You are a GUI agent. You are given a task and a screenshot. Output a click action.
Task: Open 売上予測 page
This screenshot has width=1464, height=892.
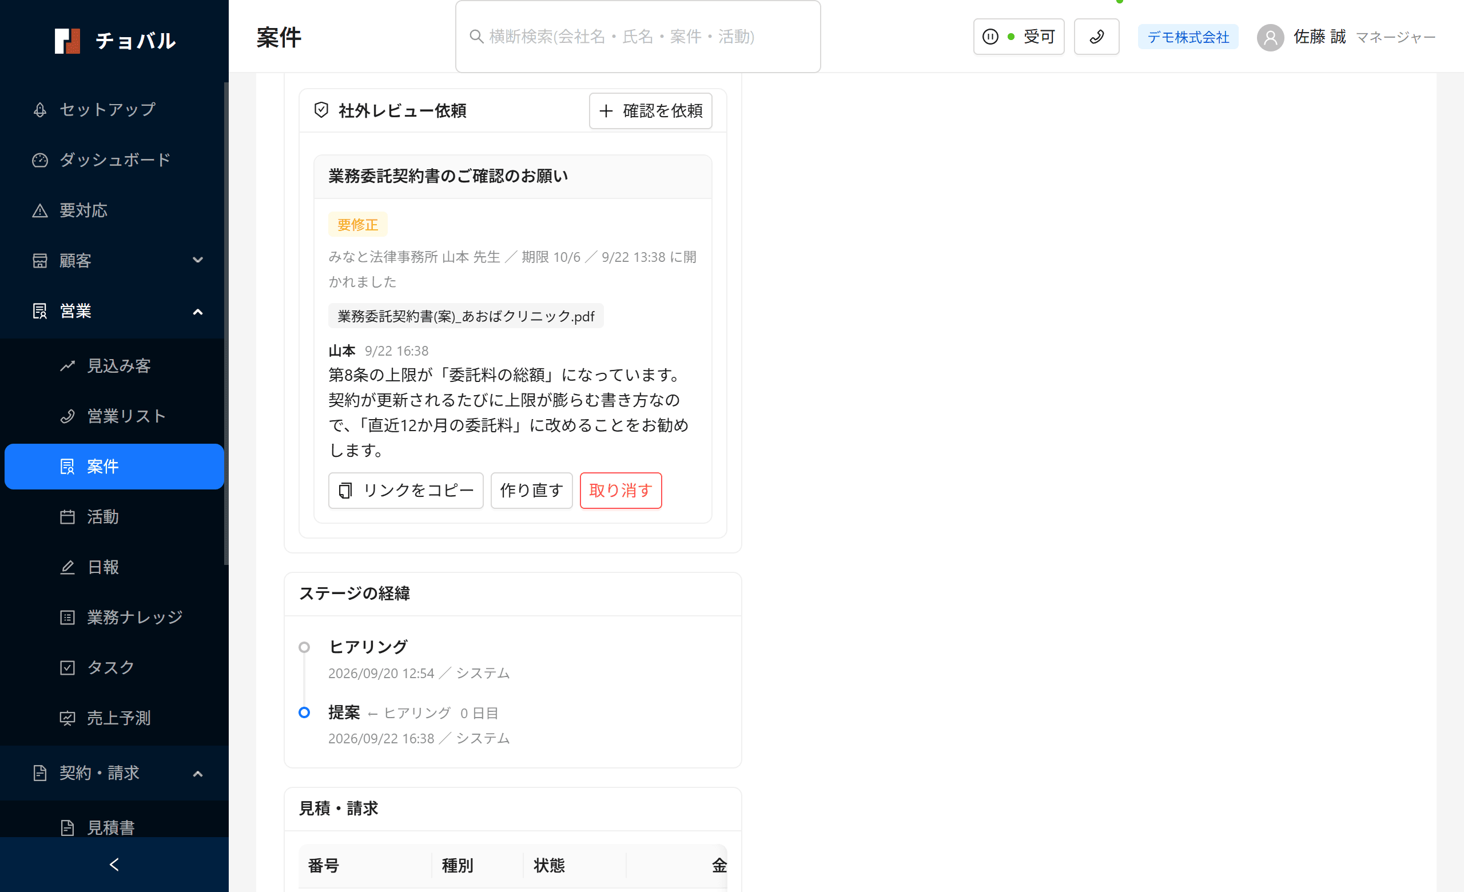[113, 718]
